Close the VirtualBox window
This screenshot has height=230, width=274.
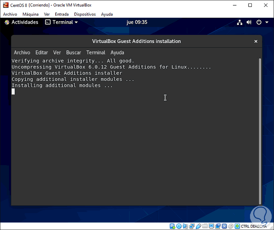point(266,5)
